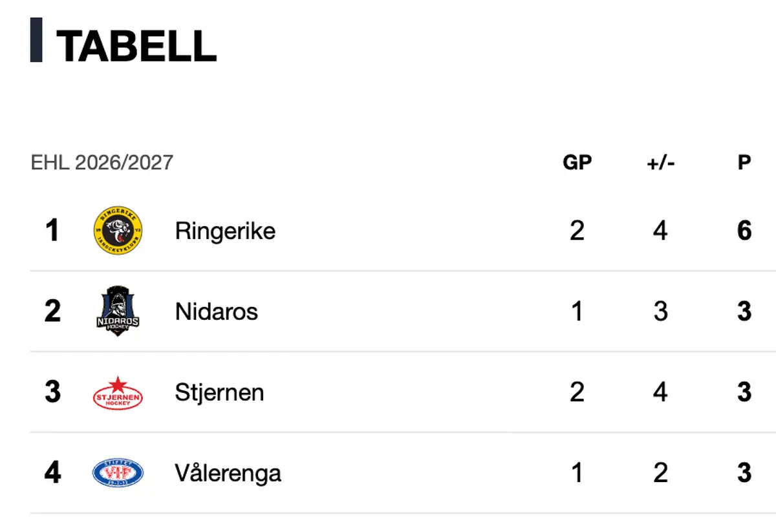Select rank number 3 in table
The height and width of the screenshot is (517, 776).
click(x=52, y=392)
